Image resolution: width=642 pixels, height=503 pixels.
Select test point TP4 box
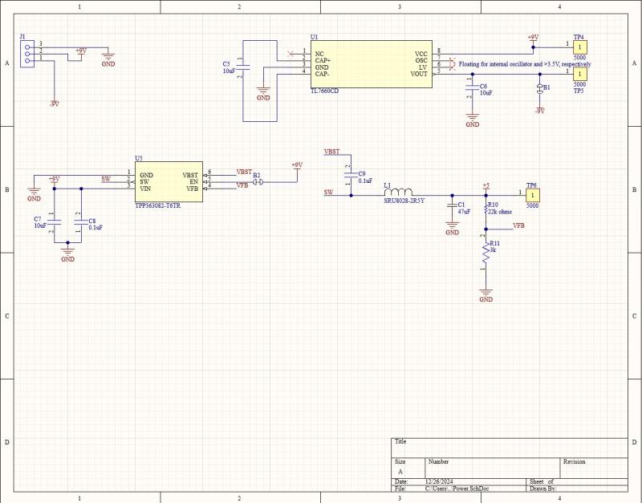click(x=579, y=47)
